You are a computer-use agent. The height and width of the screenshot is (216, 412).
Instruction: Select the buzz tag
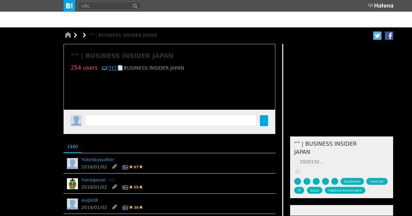tap(314, 190)
